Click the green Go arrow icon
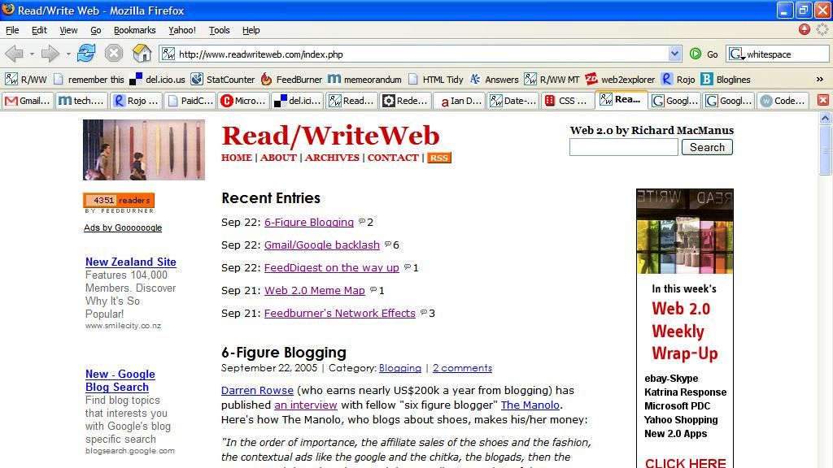The height and width of the screenshot is (468, 833). click(696, 54)
